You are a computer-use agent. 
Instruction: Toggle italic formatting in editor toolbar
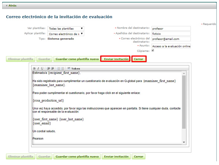click(x=38, y=69)
